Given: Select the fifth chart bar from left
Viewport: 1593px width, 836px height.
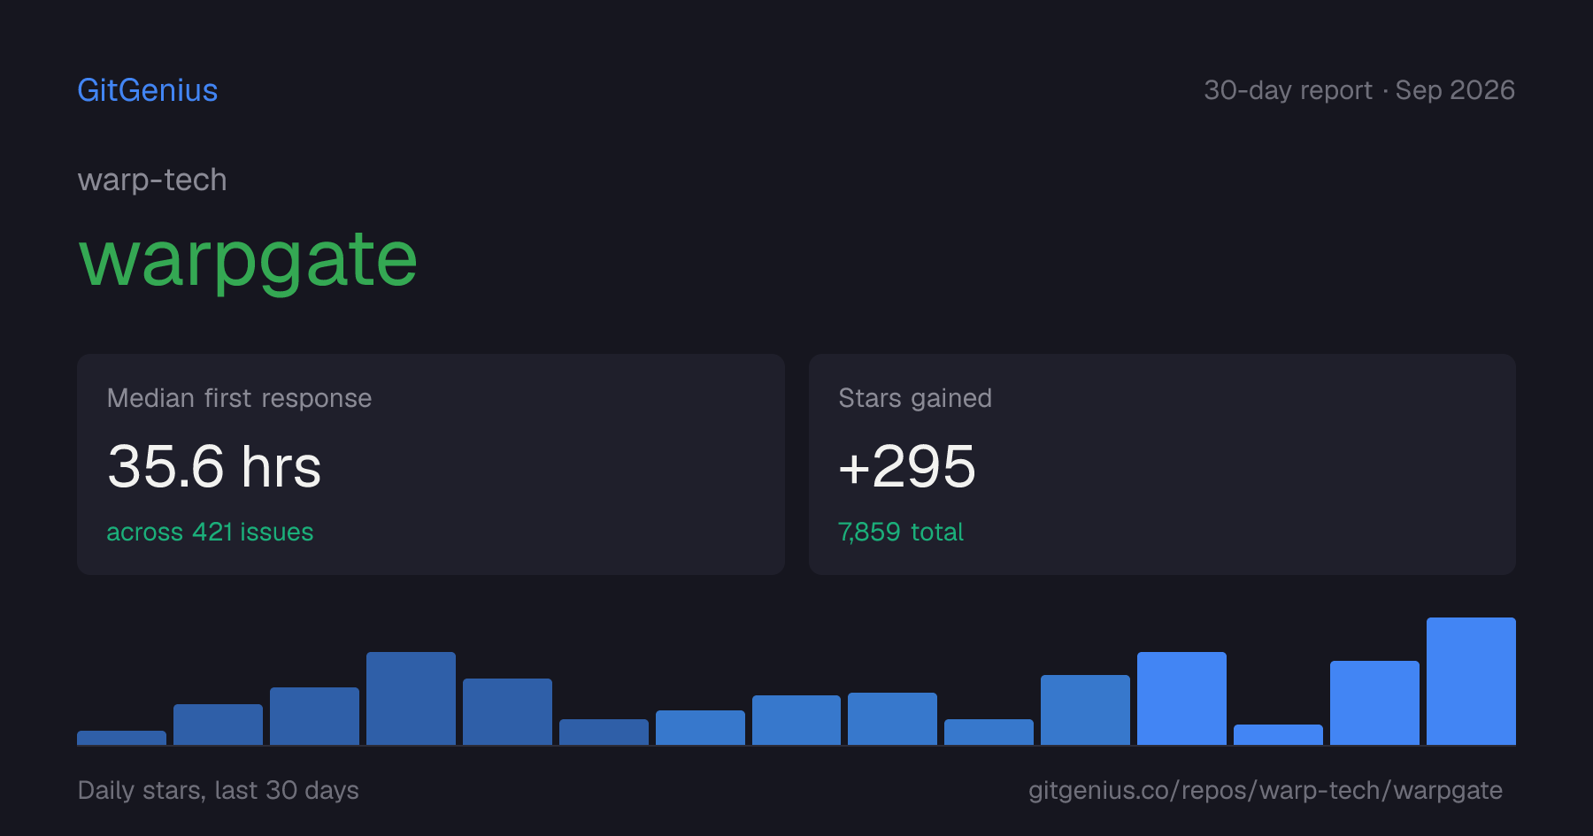Looking at the screenshot, I should (x=507, y=711).
